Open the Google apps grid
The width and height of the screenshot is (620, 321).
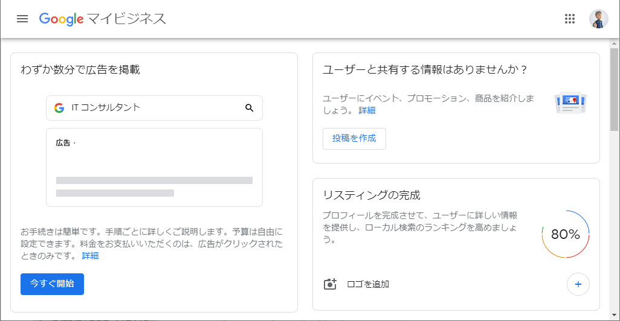point(569,19)
